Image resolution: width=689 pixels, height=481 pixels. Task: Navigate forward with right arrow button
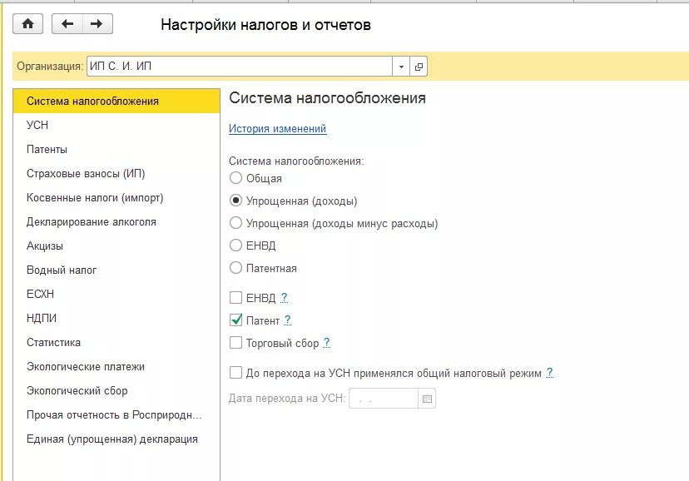click(x=97, y=24)
